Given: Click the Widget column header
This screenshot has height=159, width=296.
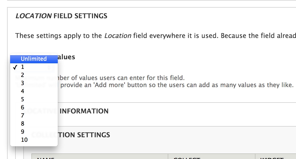Looking at the screenshot, I should tap(272, 158).
